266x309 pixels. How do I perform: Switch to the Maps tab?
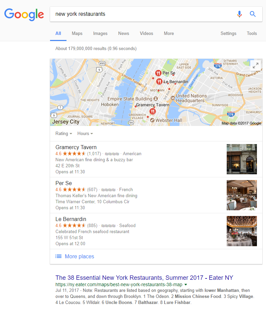tap(77, 34)
